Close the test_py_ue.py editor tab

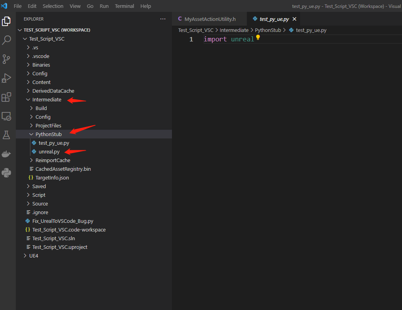click(x=294, y=19)
